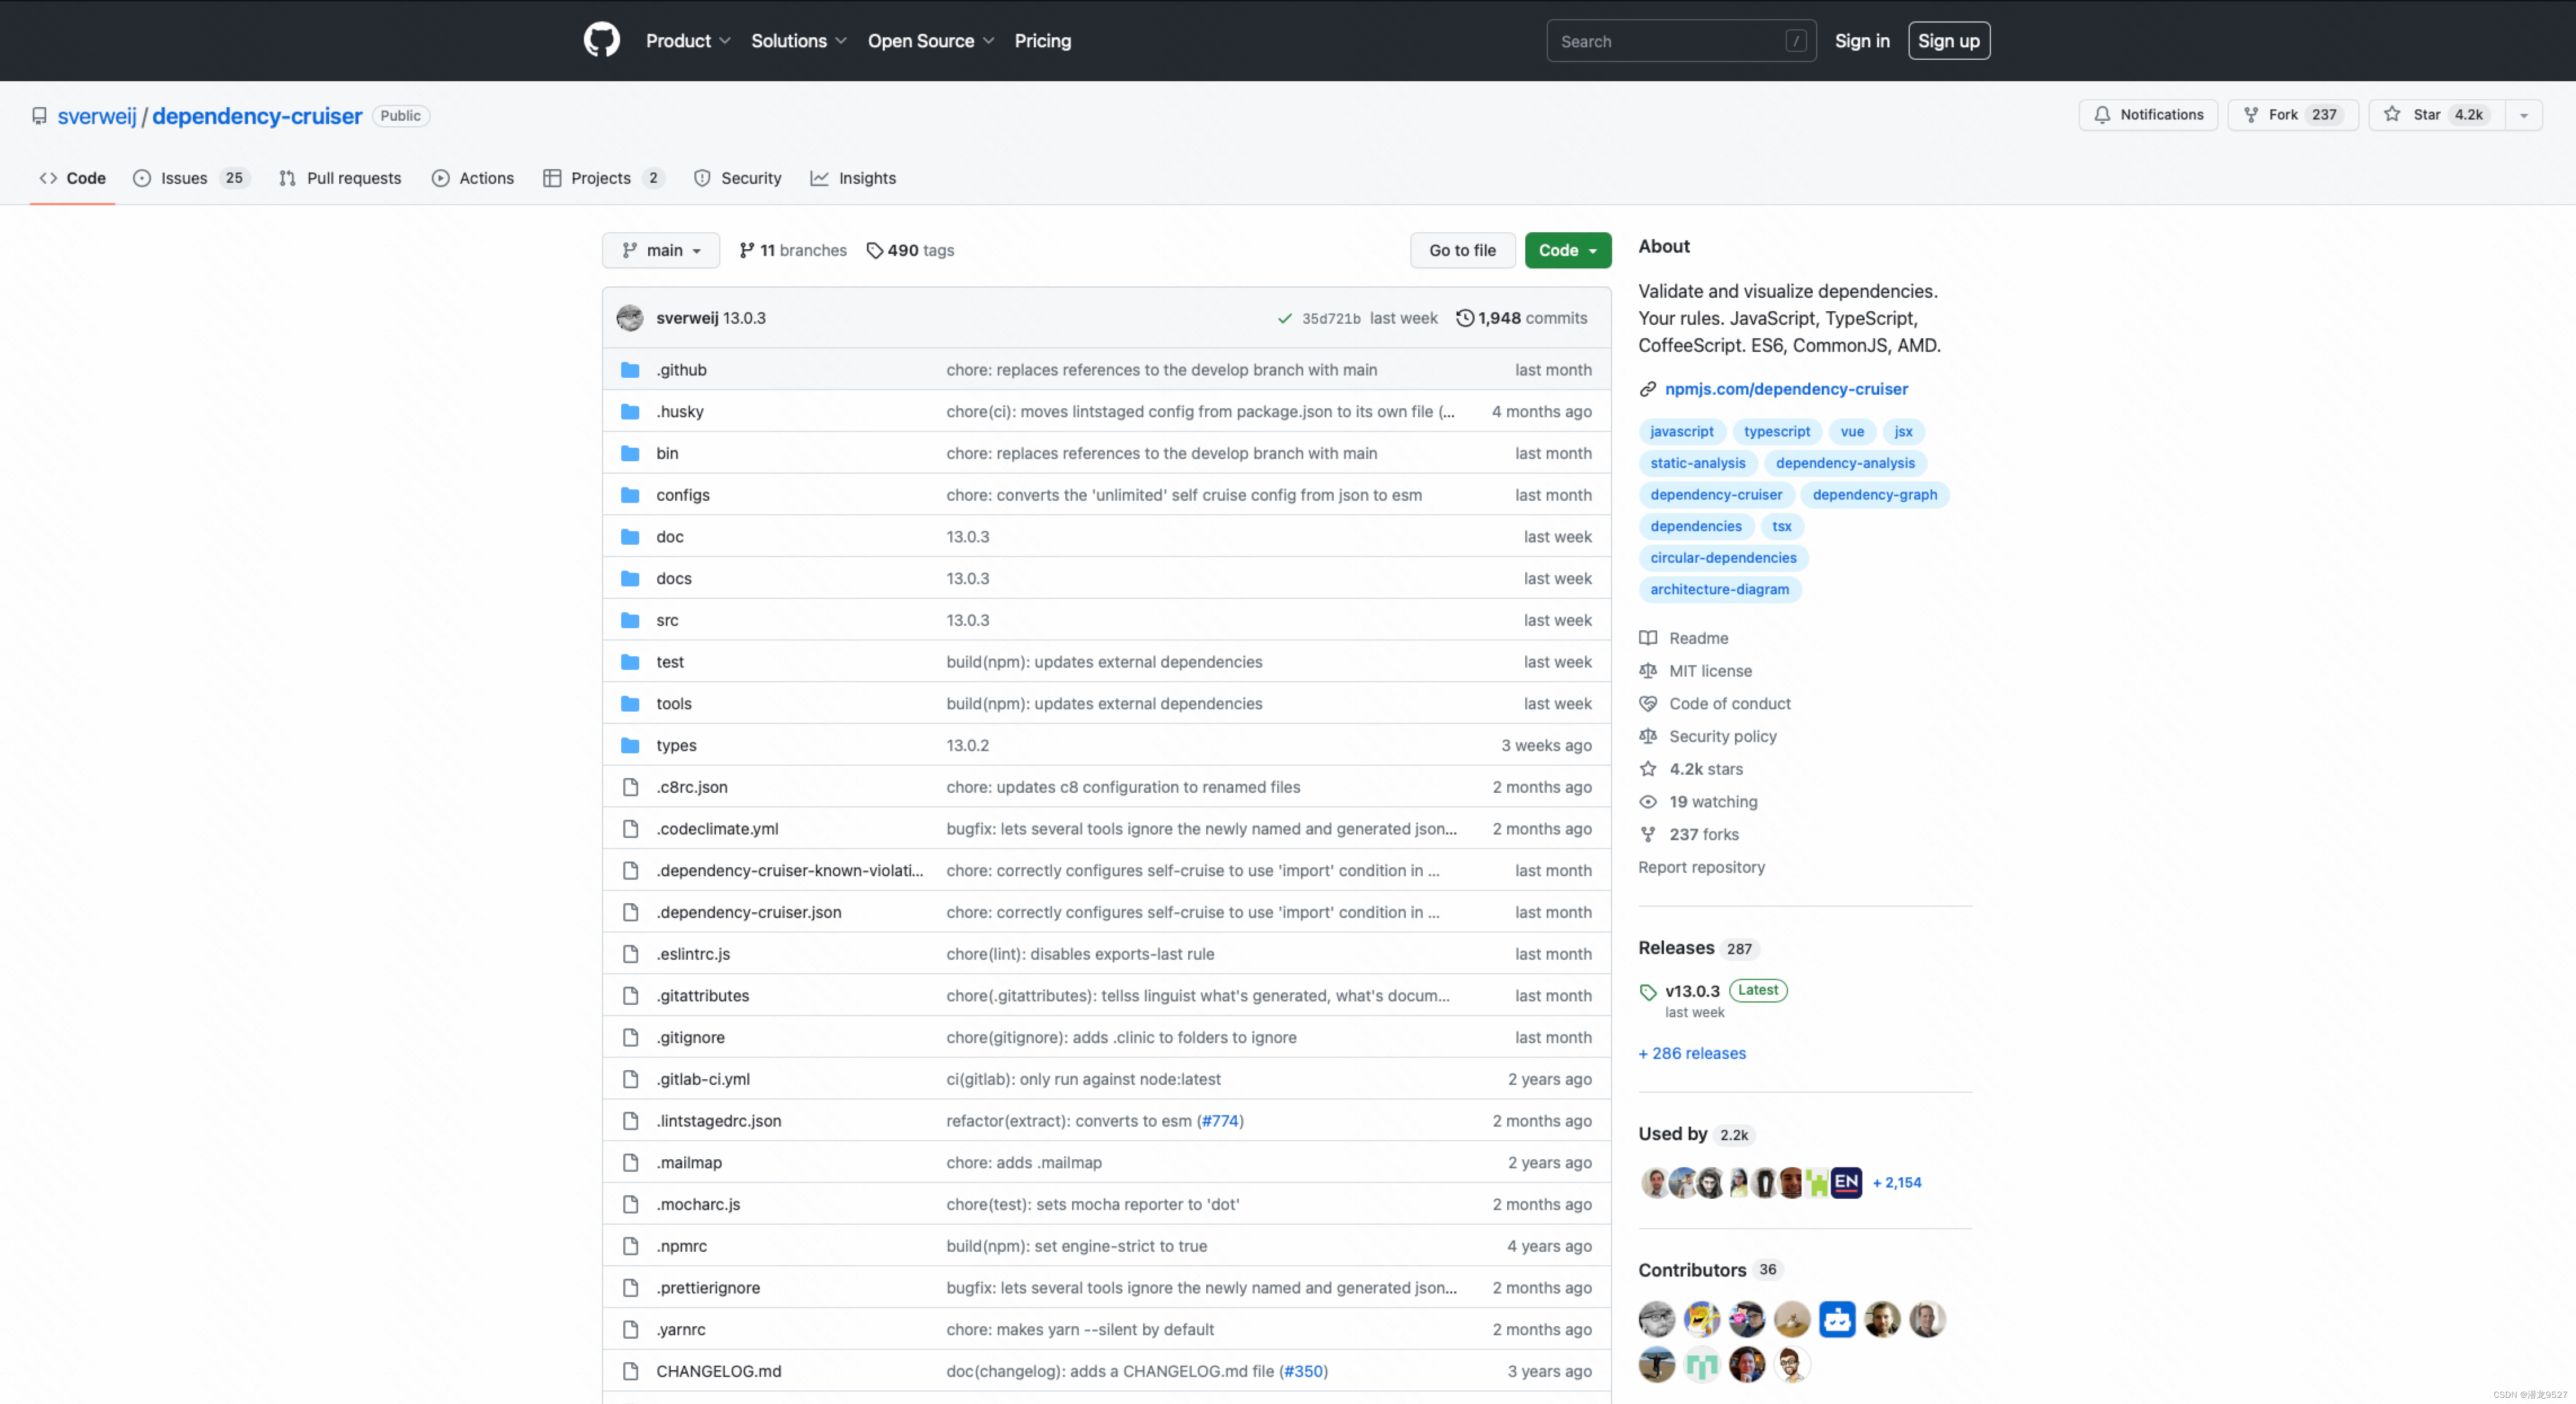Click the javascript topic tag toggle

pos(1683,431)
